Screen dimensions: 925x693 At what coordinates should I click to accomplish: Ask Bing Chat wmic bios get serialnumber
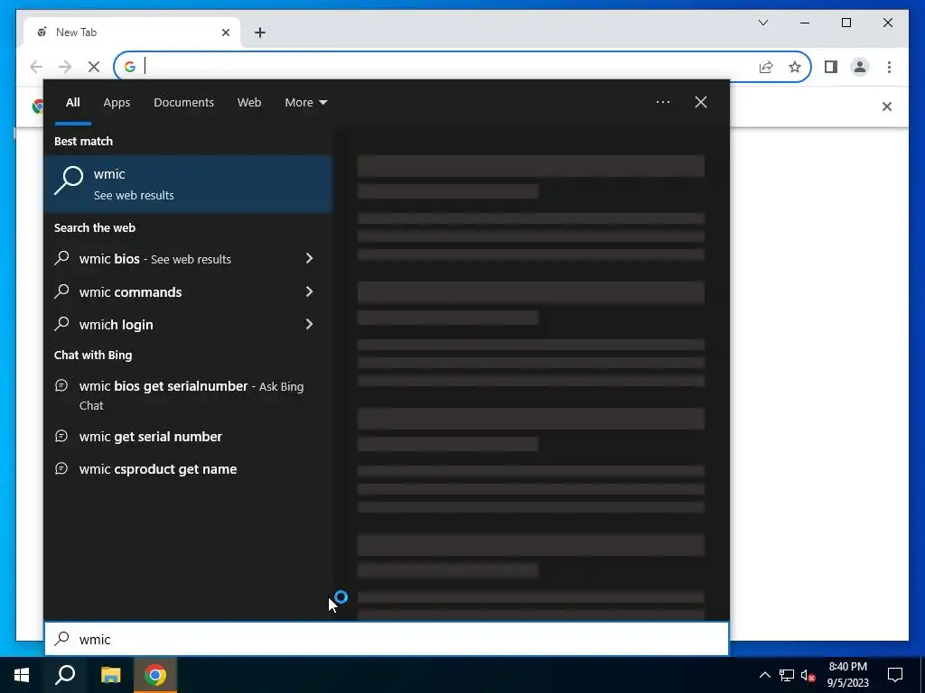point(188,395)
